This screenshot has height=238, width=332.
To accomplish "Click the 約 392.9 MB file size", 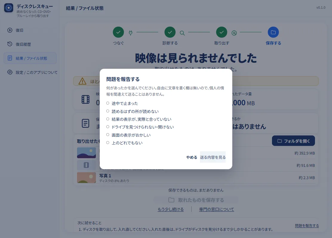I will pos(305,153).
